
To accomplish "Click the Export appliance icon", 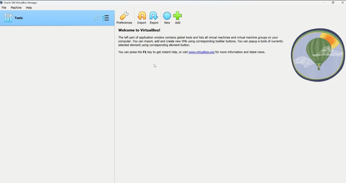I will point(154,18).
